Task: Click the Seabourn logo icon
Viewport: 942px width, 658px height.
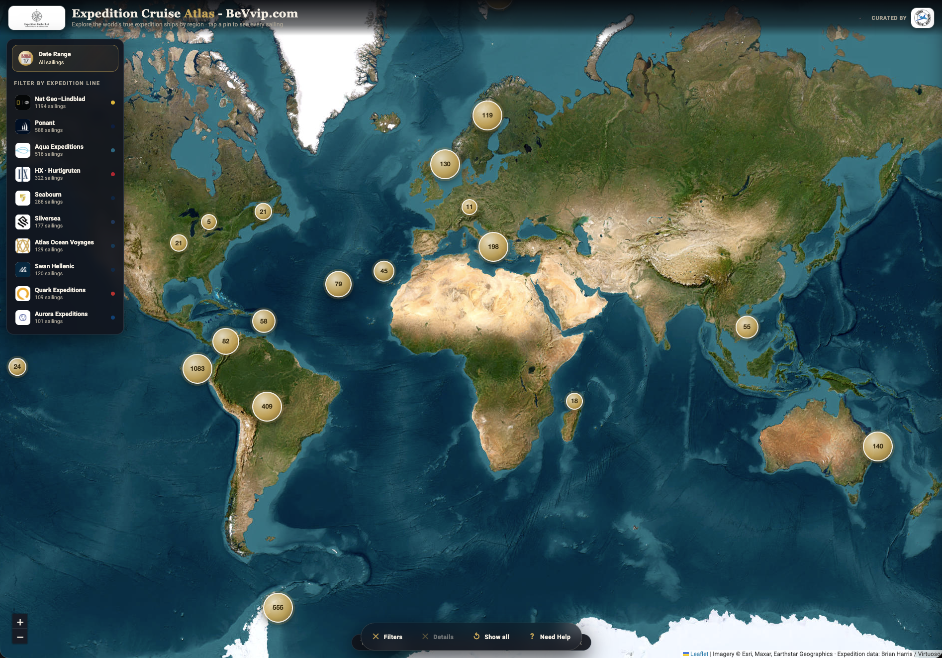Action: pos(23,198)
